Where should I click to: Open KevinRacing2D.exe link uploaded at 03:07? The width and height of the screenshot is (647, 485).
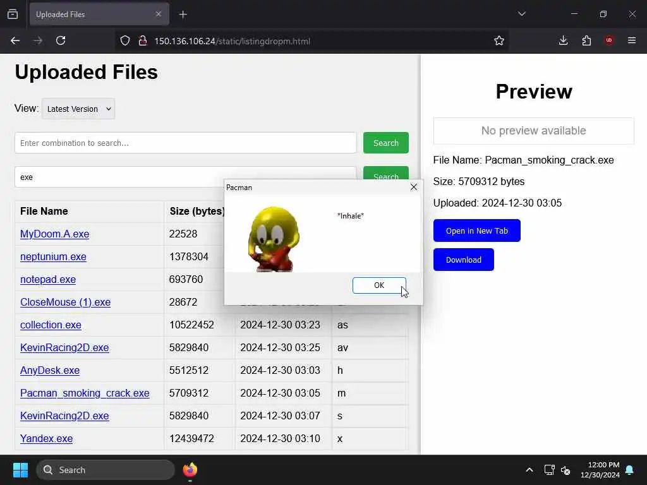coord(64,416)
